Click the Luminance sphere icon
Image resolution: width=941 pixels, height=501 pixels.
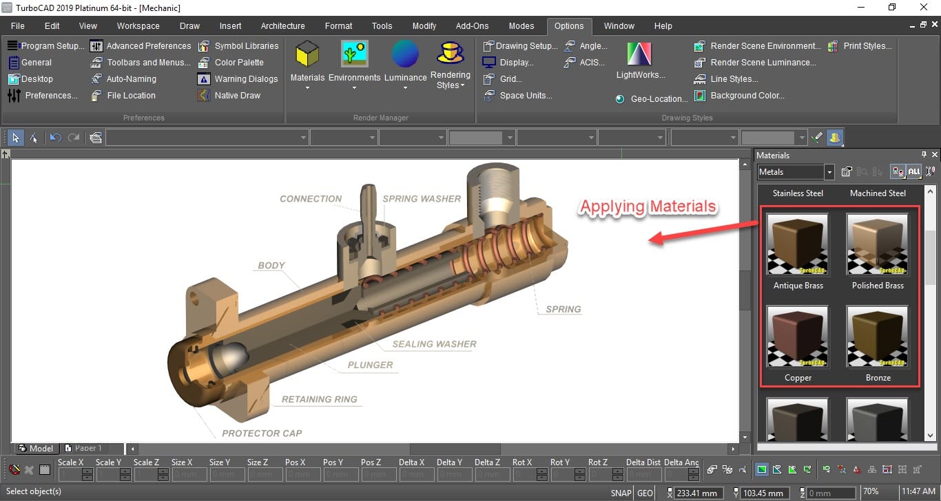coord(405,54)
